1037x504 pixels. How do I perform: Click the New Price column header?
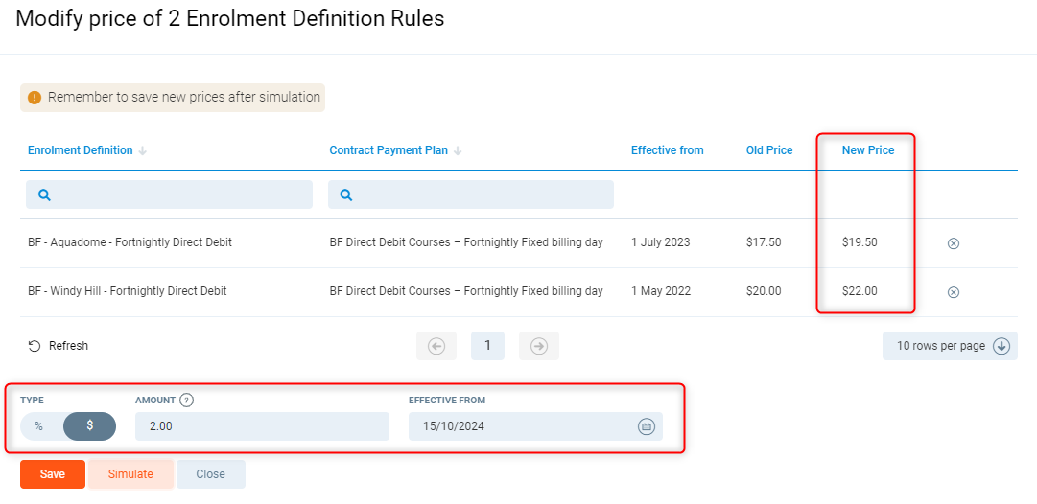click(x=867, y=150)
